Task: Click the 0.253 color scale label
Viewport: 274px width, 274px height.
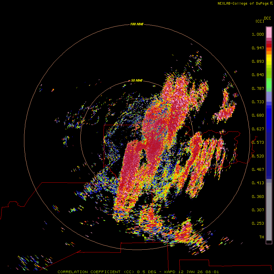Action: pyautogui.click(x=258, y=223)
